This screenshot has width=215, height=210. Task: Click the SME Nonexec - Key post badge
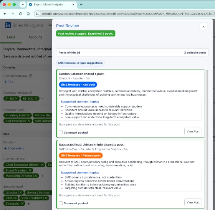click(78, 84)
